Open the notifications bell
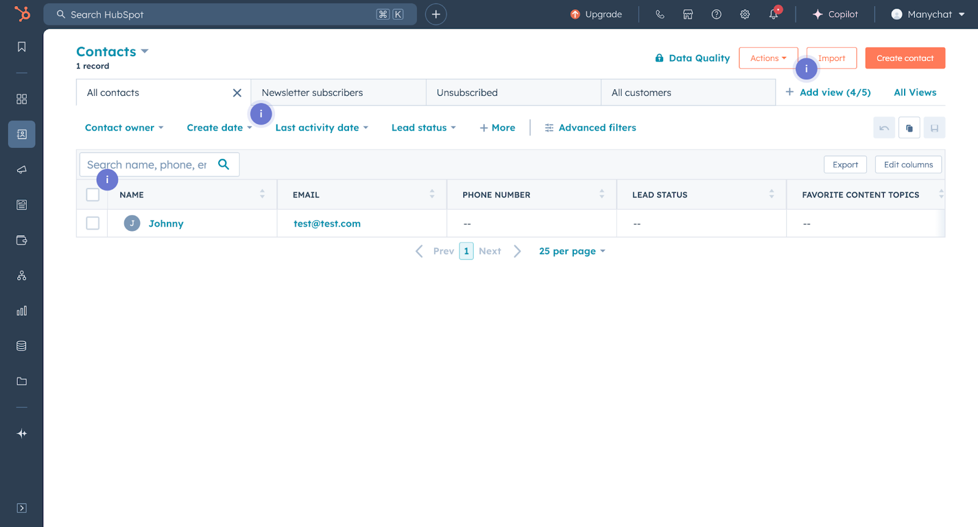Screen dimensions: 978x527 (773, 14)
